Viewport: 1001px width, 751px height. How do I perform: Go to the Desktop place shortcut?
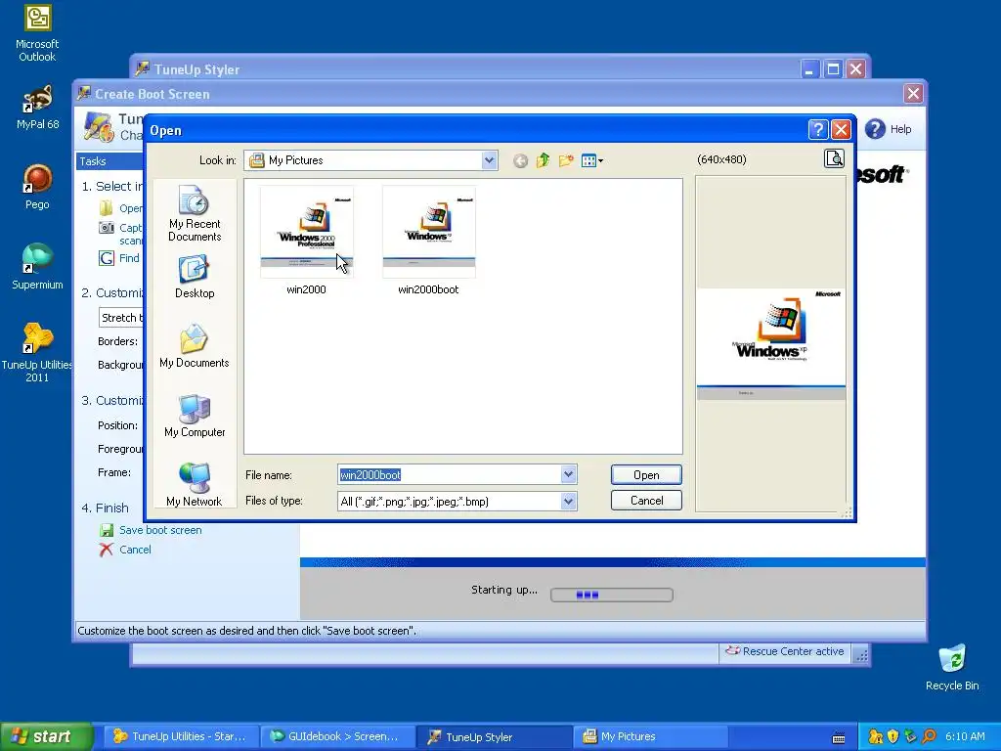tap(195, 277)
